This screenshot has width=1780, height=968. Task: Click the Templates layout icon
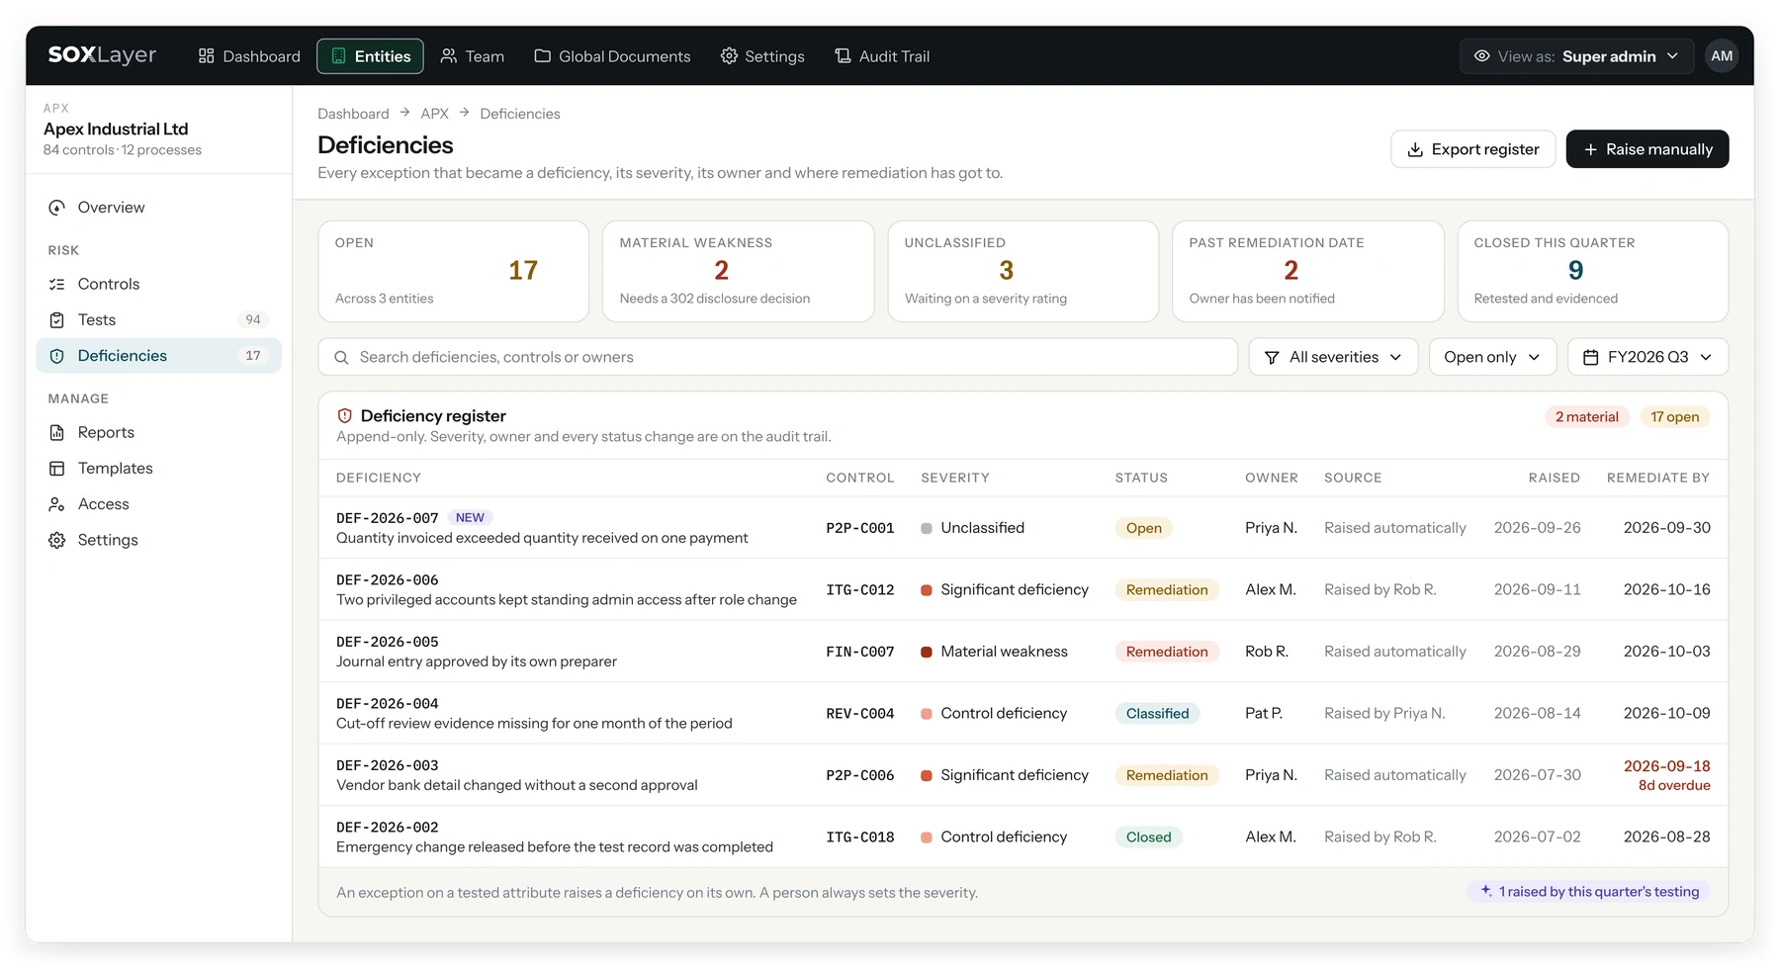coord(57,469)
